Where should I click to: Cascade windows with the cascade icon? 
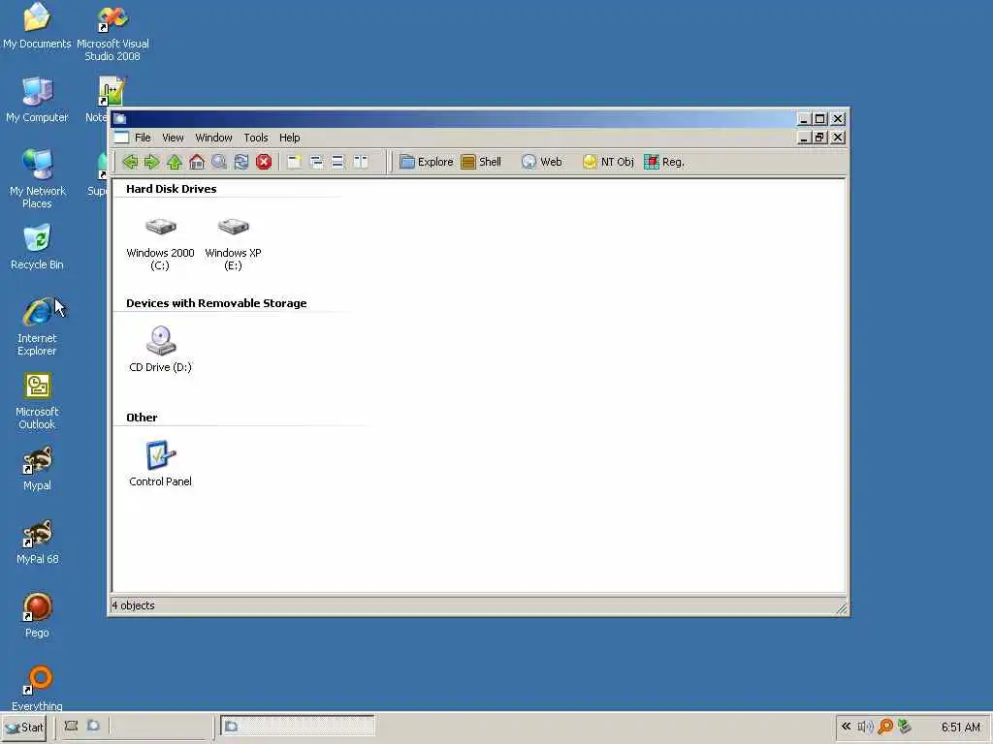pyautogui.click(x=316, y=162)
